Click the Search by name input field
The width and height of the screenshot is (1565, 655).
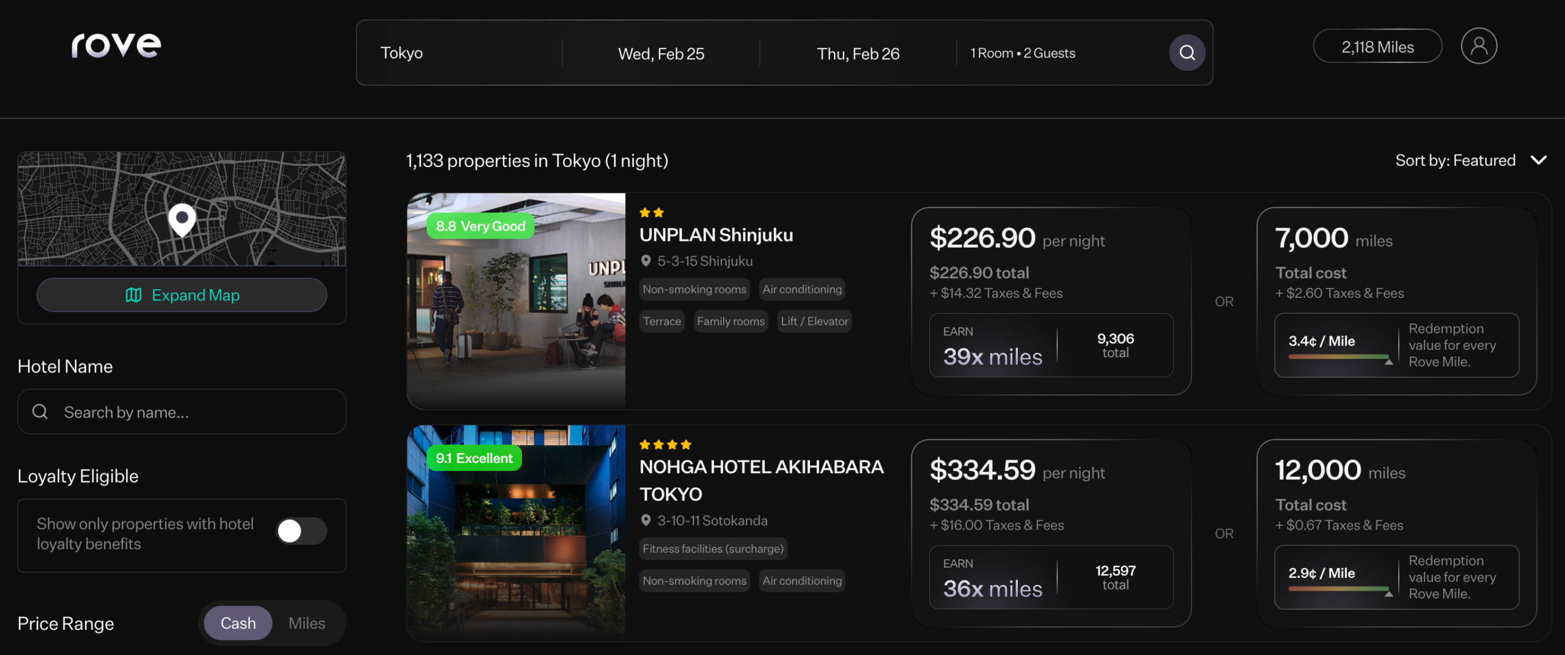(x=153, y=412)
